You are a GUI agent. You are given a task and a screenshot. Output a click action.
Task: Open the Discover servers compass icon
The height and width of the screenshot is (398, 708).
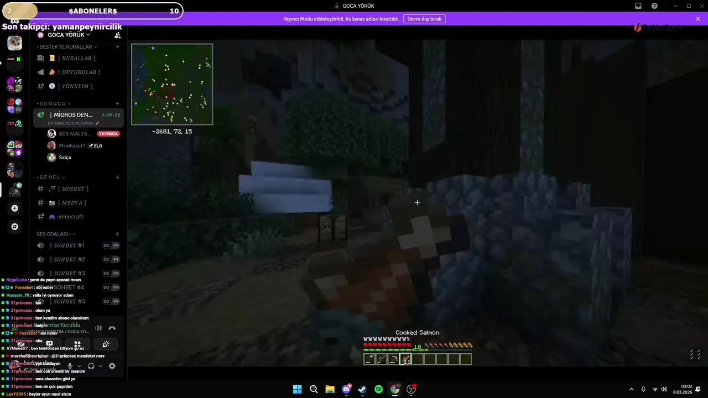[15, 227]
